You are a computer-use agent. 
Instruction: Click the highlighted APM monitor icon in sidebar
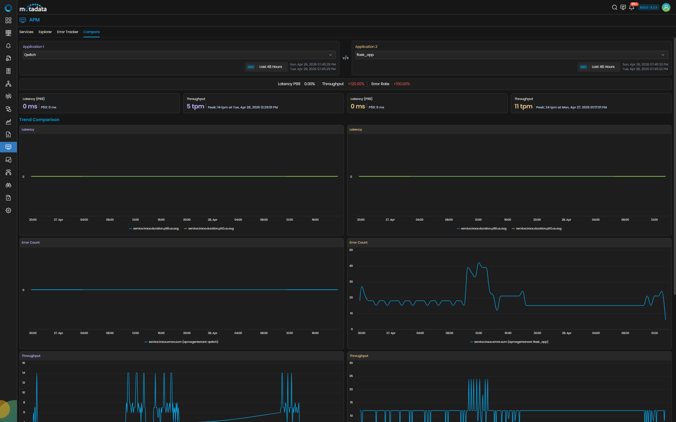pyautogui.click(x=8, y=147)
